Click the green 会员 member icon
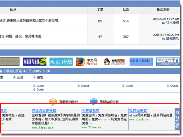Screen dimensions: 183x137 click(14, 77)
